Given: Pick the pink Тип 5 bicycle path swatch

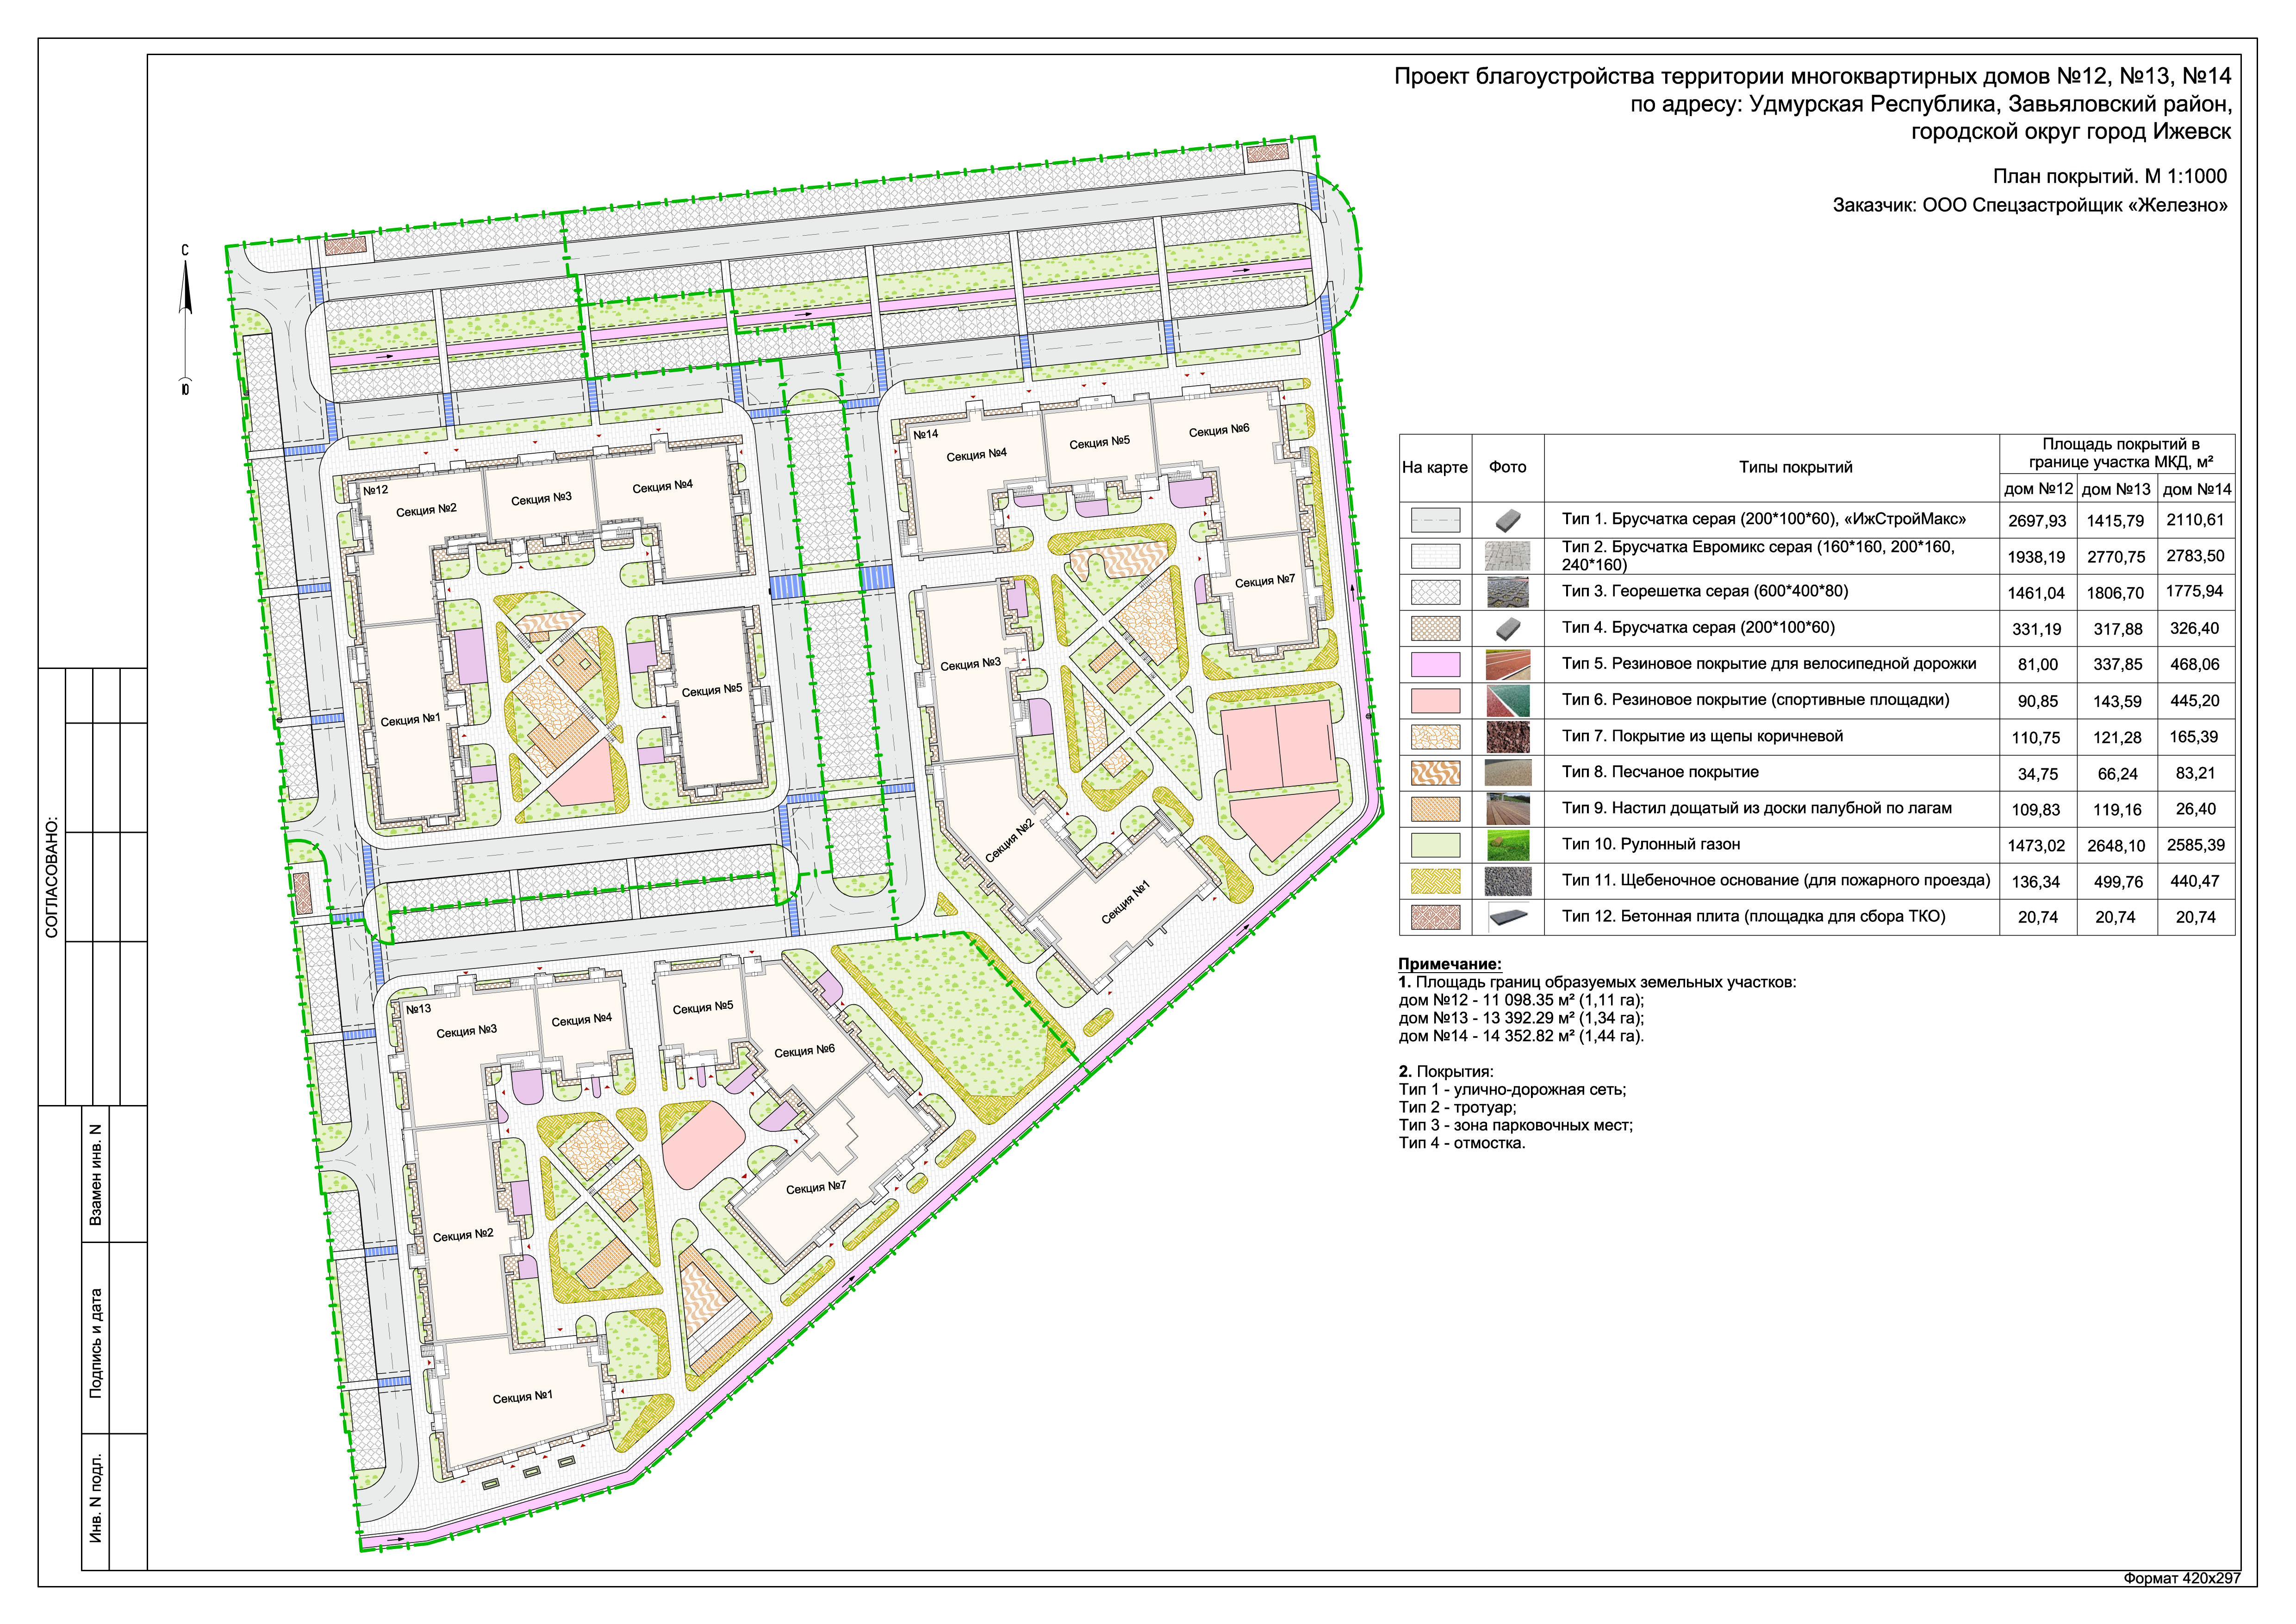Looking at the screenshot, I should click(1435, 664).
